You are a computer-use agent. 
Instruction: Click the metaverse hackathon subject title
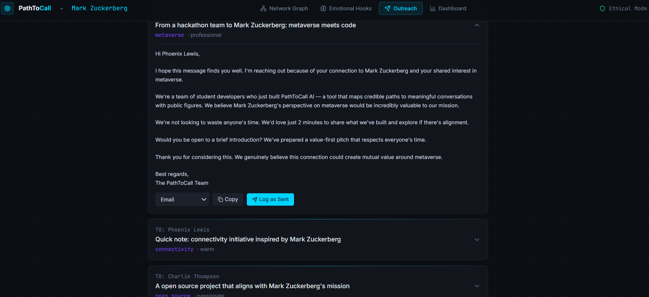255,25
